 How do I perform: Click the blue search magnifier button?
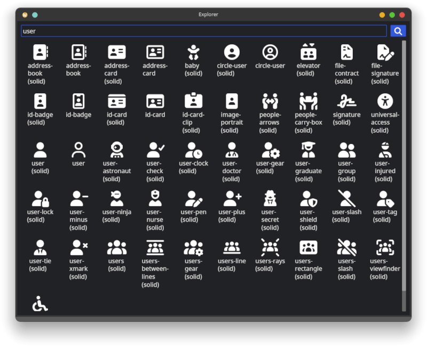pyautogui.click(x=398, y=31)
